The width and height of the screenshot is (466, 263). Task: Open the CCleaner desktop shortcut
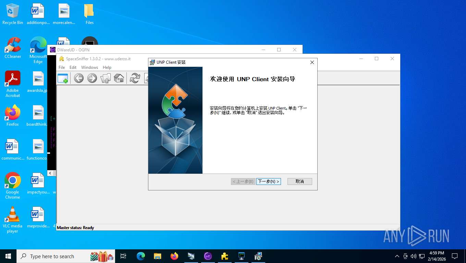(13, 48)
